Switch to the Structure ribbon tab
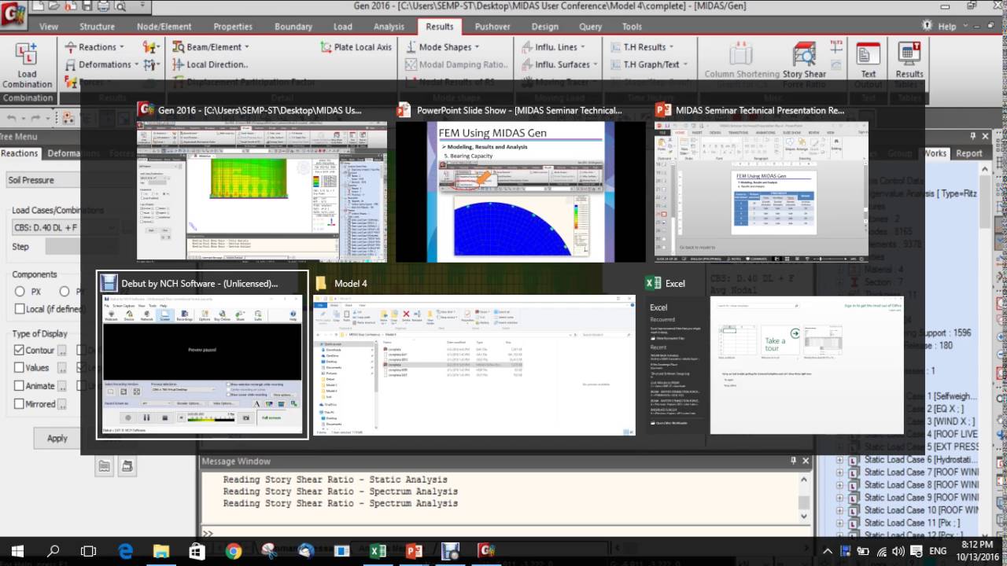1007x566 pixels. click(x=97, y=26)
